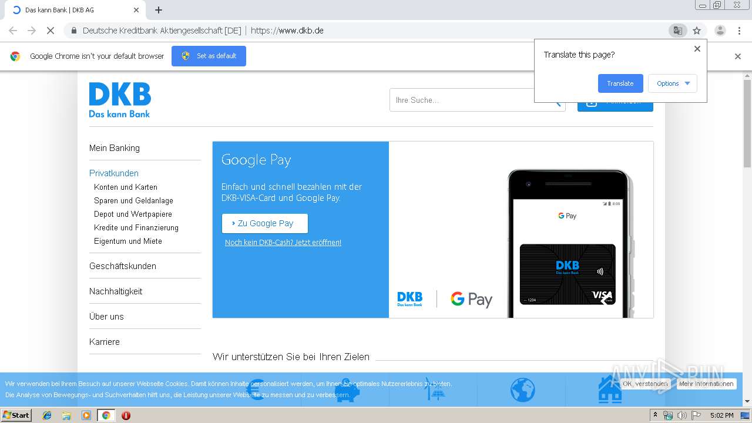752x423 pixels.
Task: Click the Translate button
Action: pyautogui.click(x=620, y=83)
